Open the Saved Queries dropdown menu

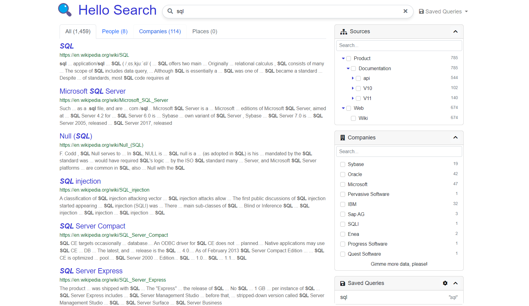click(443, 12)
